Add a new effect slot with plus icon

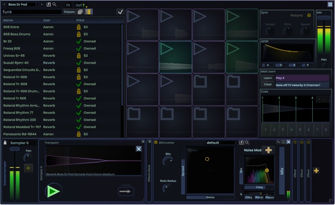pyautogui.click(x=316, y=170)
